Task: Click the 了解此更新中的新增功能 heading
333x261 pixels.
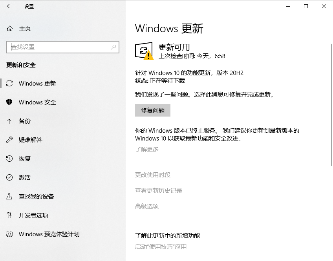Action: 168,235
